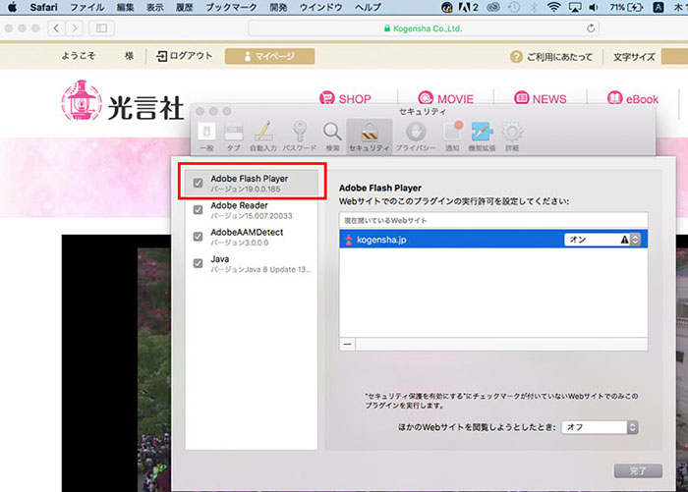
Task: Open the volume control in menu bar
Action: [594, 7]
